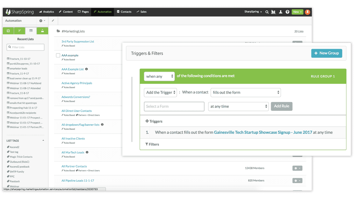Open gear menu for All Pipeline Leads 11-1-17
Screen dimensions: 354x199
[x=297, y=180]
